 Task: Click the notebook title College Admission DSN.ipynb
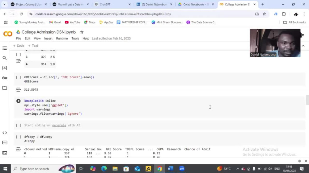(x=49, y=32)
